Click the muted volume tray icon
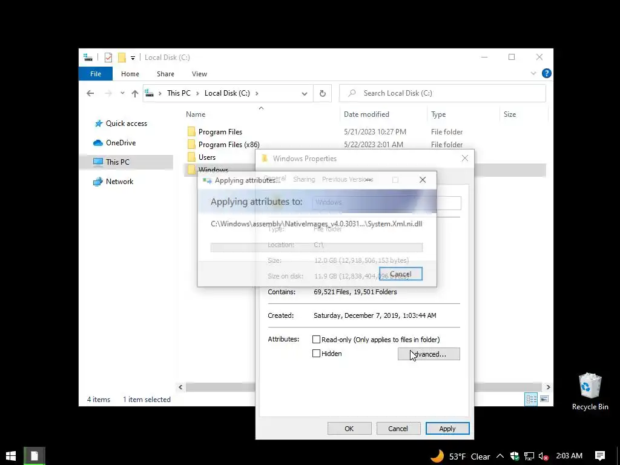The height and width of the screenshot is (465, 620). point(543,457)
